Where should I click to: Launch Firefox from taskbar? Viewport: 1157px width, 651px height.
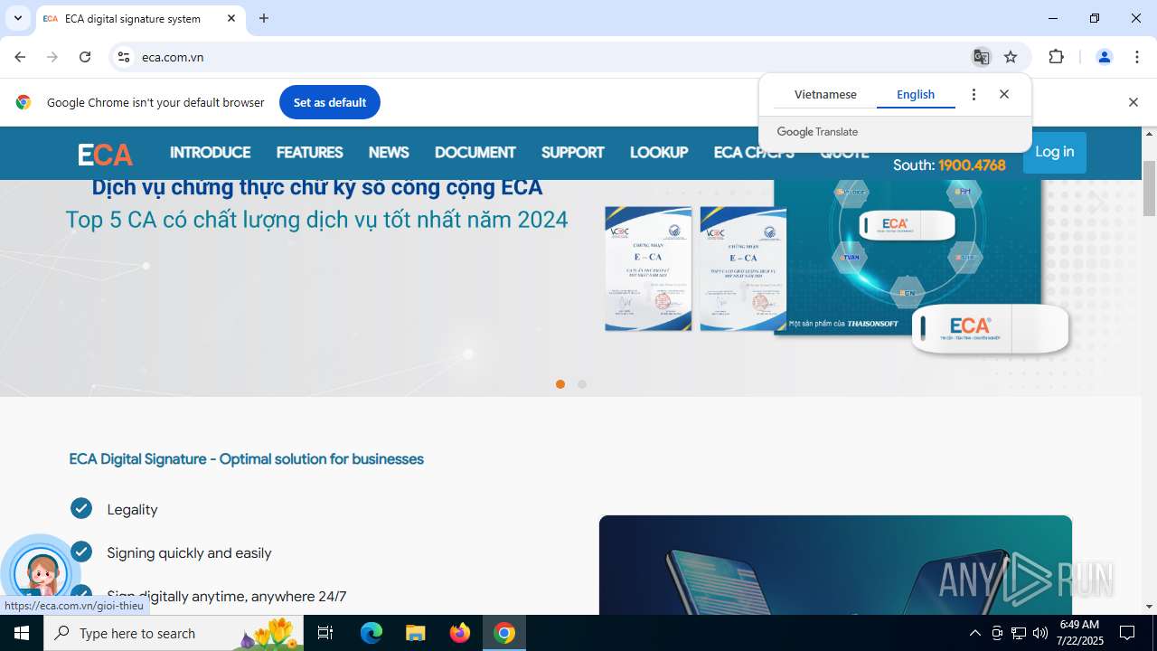460,633
